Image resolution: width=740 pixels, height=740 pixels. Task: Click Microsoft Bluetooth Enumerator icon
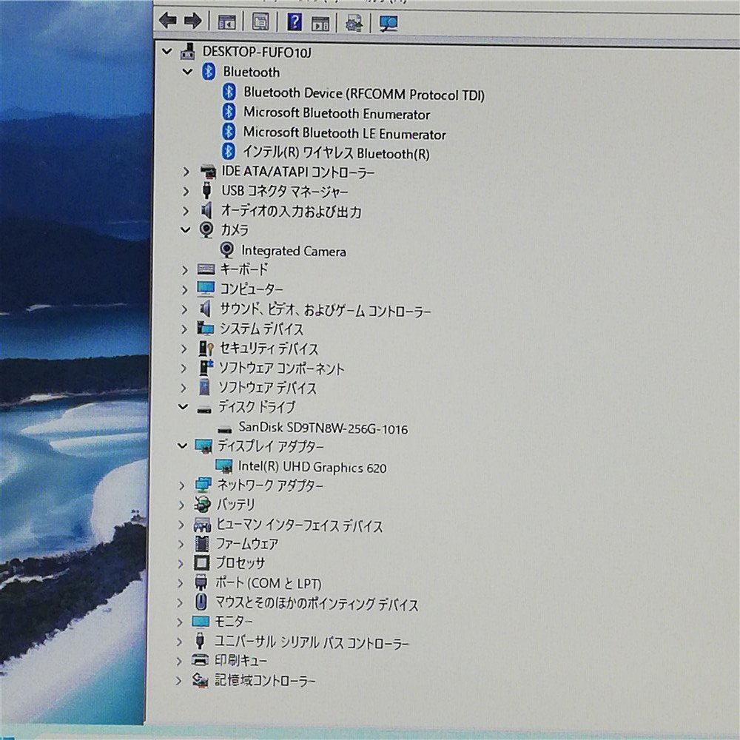click(229, 112)
